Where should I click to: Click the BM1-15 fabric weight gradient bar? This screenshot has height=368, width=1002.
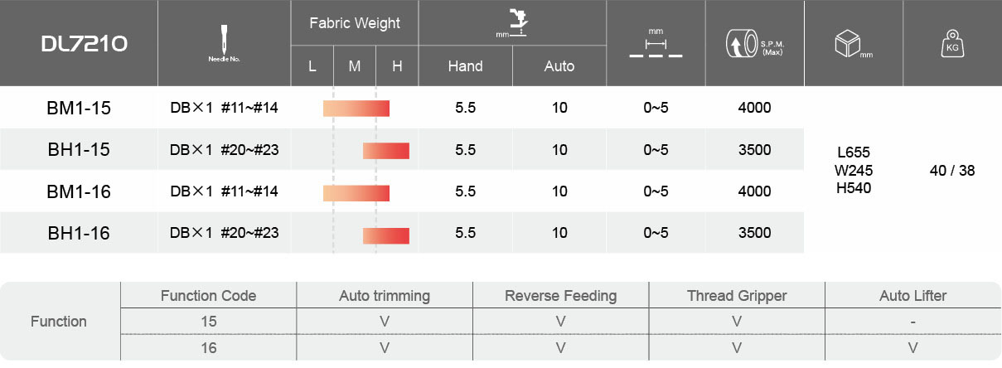(356, 108)
